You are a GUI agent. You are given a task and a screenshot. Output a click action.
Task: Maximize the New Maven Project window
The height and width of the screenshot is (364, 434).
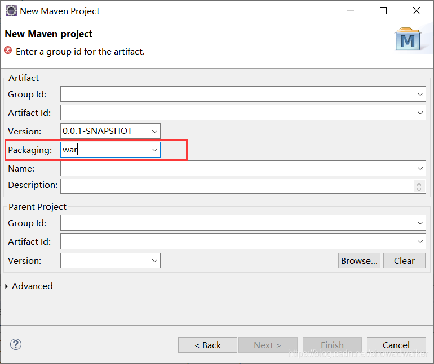tap(383, 11)
